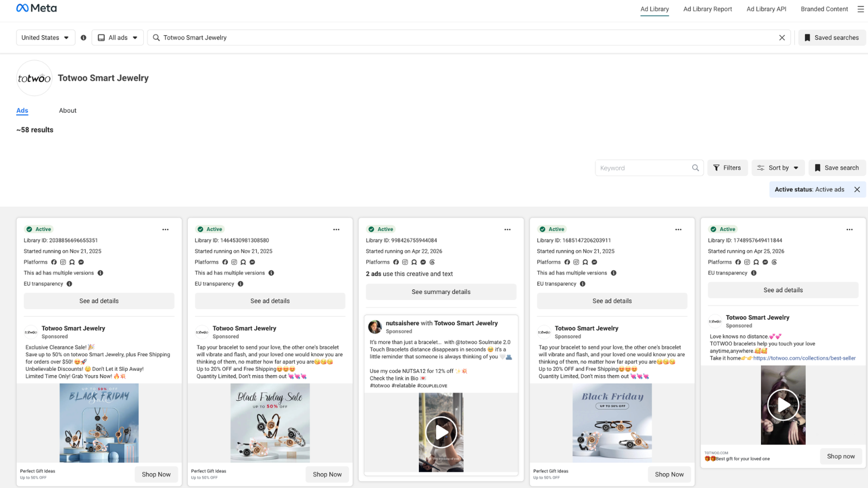Open Saved searches
Screen dimensions: 868x488
tap(832, 38)
